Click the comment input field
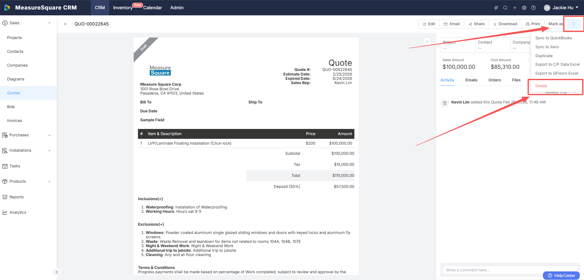 510,270
